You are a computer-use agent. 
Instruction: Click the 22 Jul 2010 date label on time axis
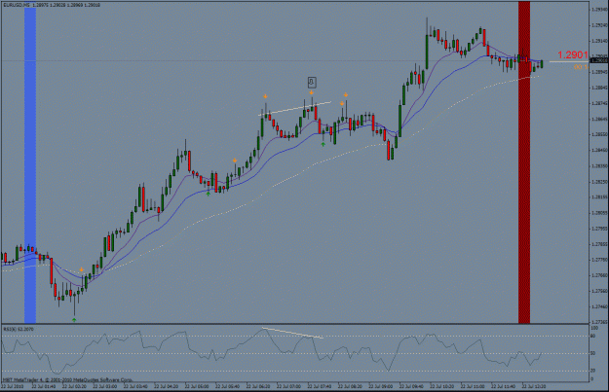[x=13, y=386]
